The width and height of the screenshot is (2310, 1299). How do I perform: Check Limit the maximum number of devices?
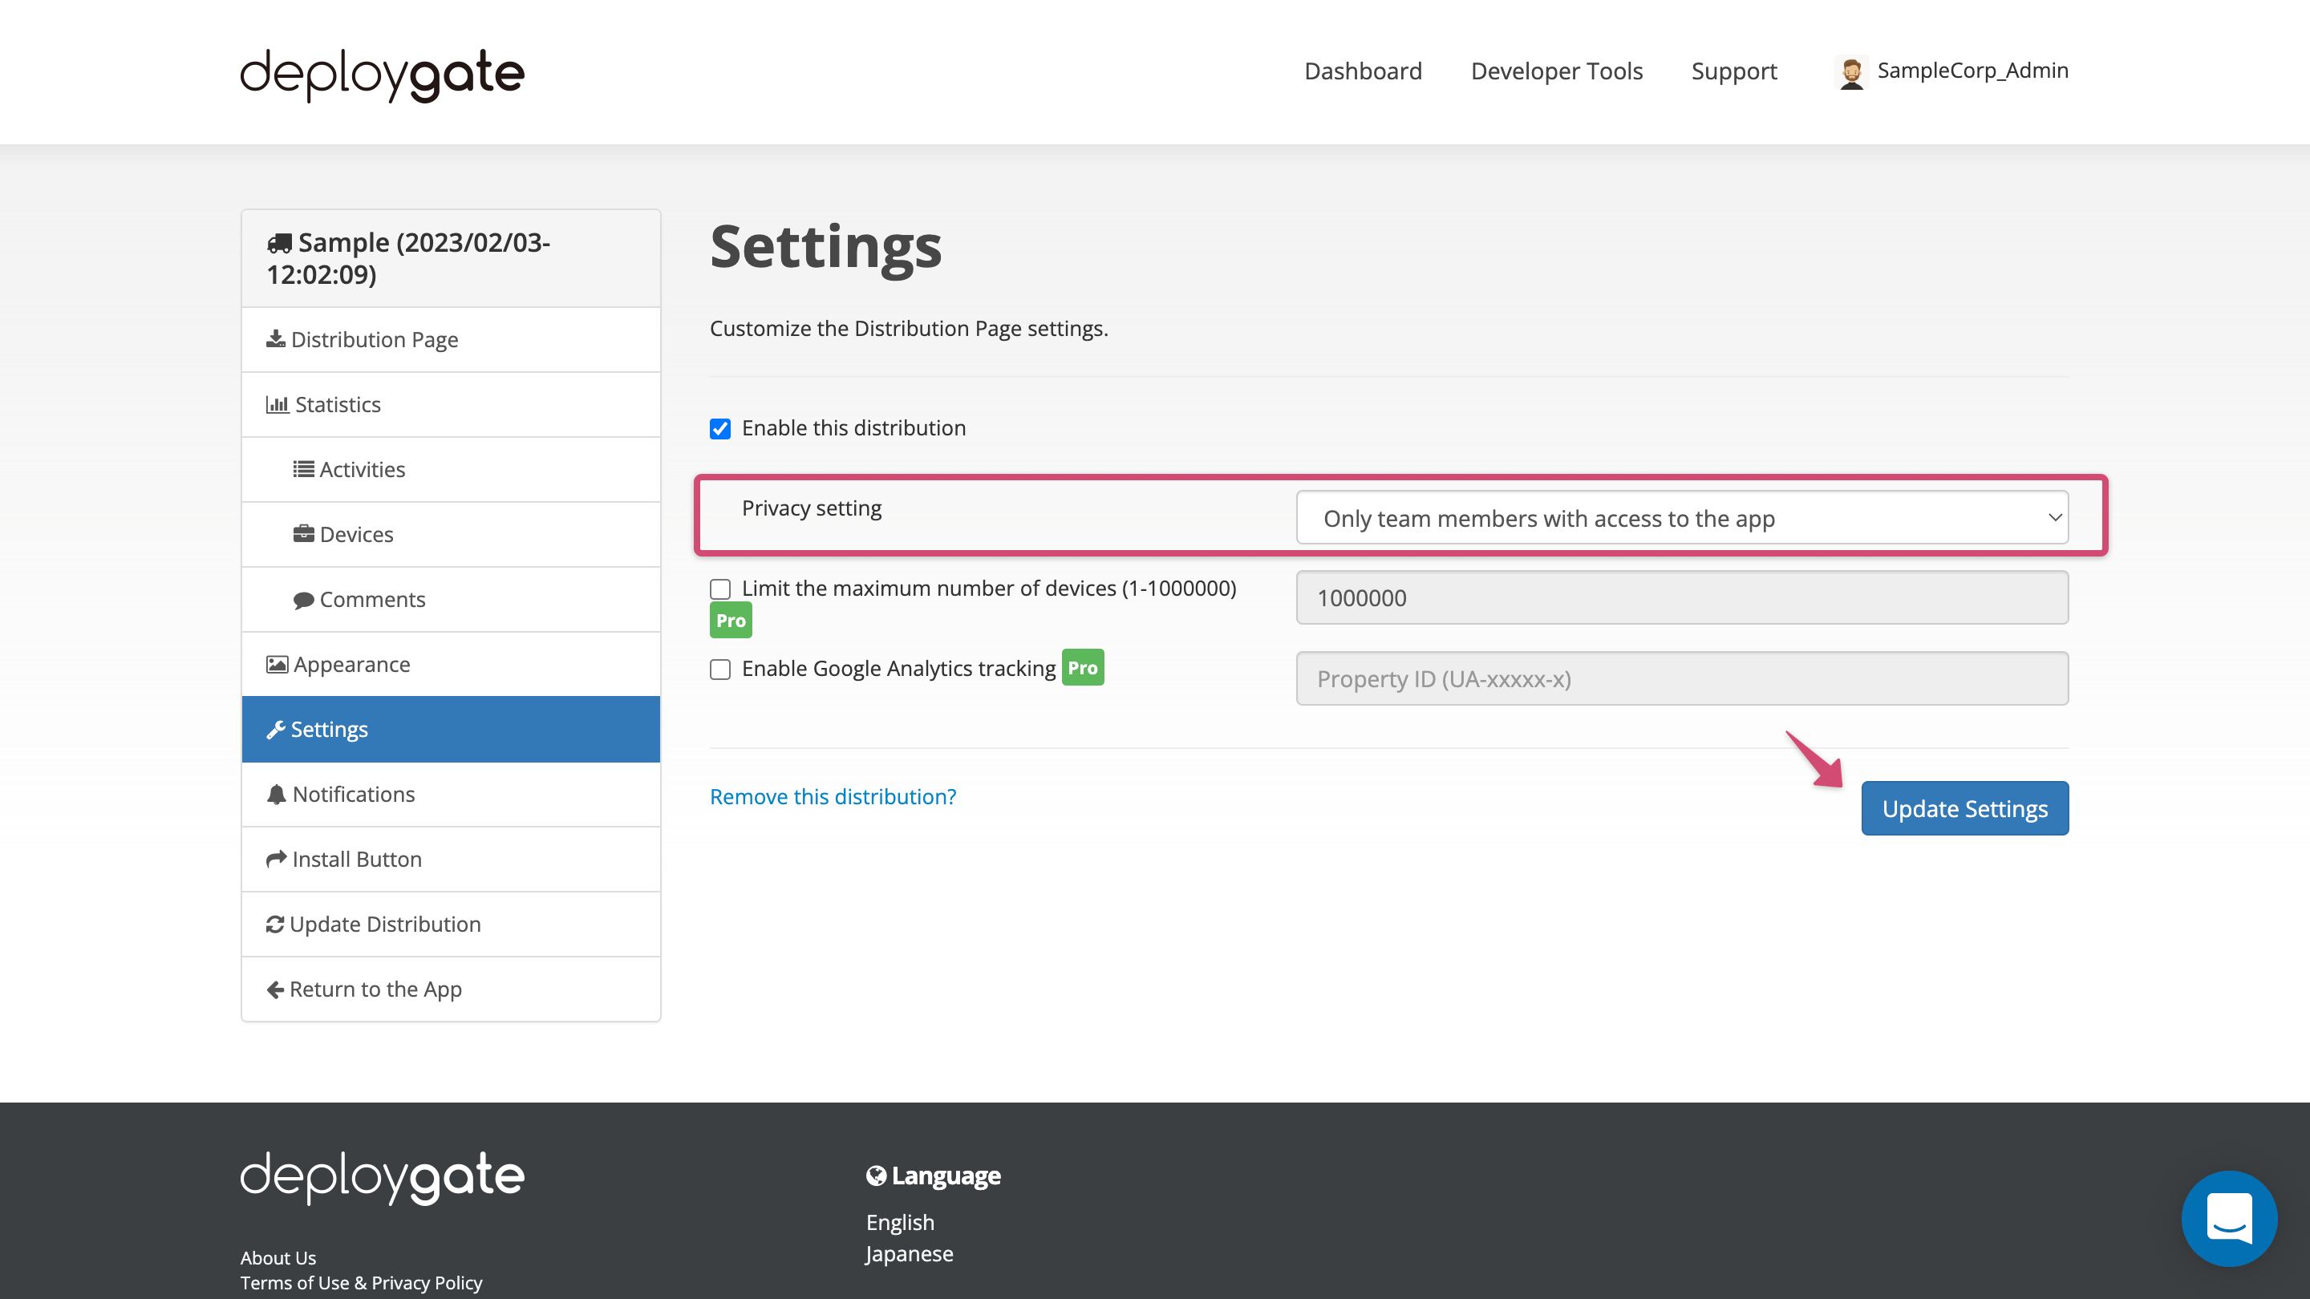[x=720, y=589]
